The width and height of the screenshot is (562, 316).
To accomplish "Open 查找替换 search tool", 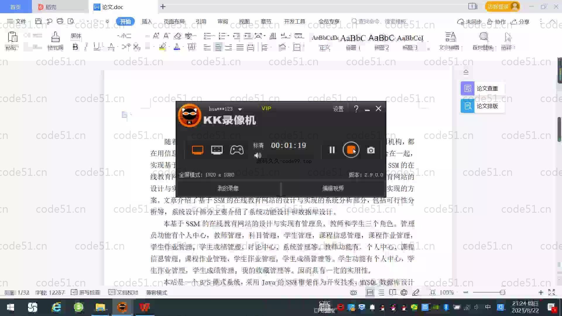I will (x=483, y=41).
